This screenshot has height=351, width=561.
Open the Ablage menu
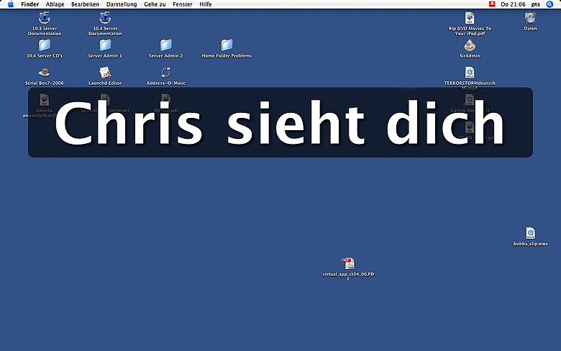click(x=55, y=4)
